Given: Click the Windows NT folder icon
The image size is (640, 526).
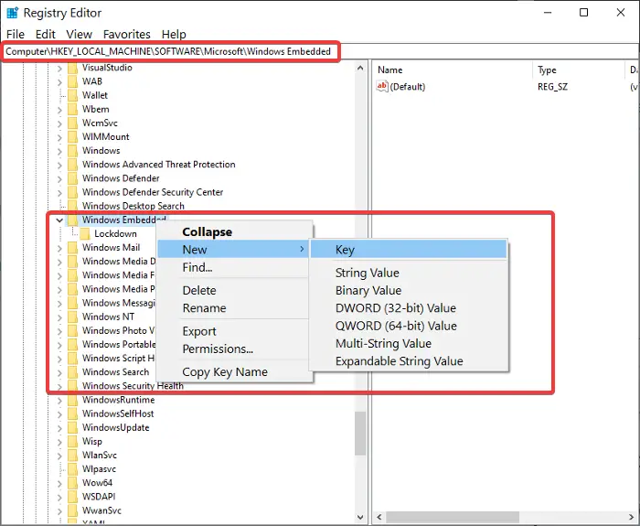Looking at the screenshot, I should pyautogui.click(x=72, y=317).
